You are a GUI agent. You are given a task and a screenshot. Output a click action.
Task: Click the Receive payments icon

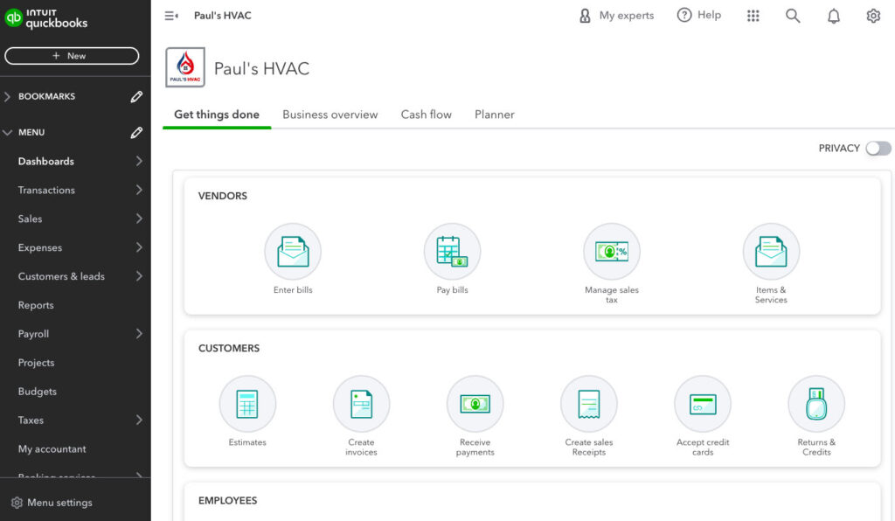pyautogui.click(x=475, y=403)
